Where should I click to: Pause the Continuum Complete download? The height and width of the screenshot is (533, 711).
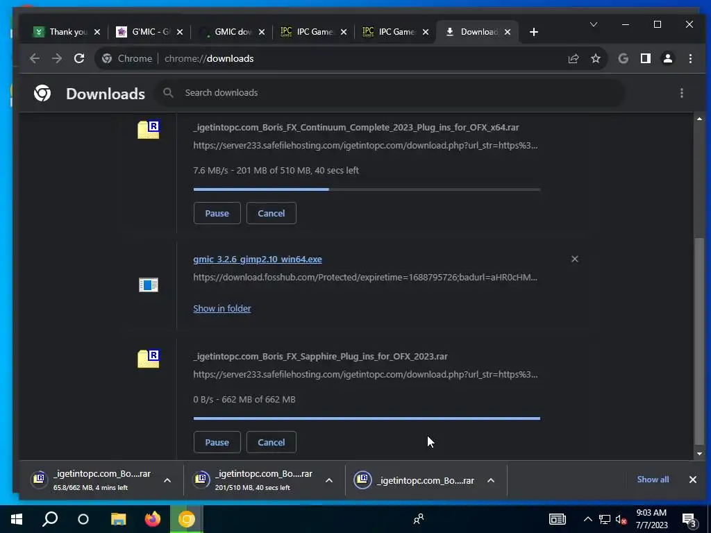(217, 213)
